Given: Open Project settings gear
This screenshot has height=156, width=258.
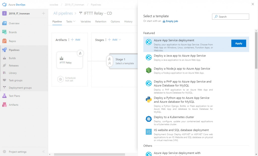Looking at the screenshot, I should pyautogui.click(x=5, y=151).
